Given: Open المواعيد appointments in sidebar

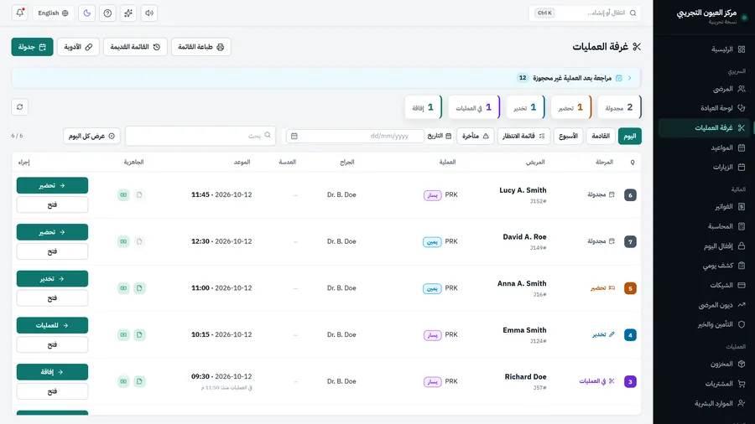Looking at the screenshot, I should click(x=704, y=147).
